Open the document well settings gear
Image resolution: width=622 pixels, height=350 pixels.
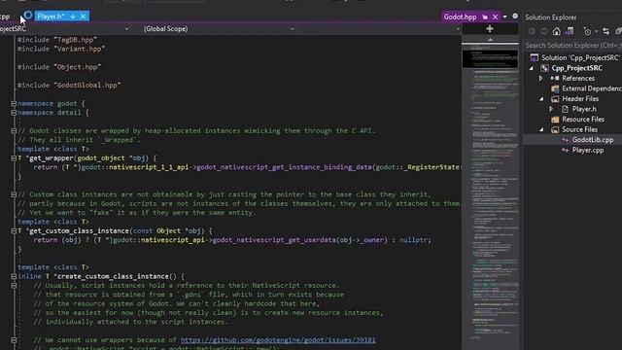[515, 16]
